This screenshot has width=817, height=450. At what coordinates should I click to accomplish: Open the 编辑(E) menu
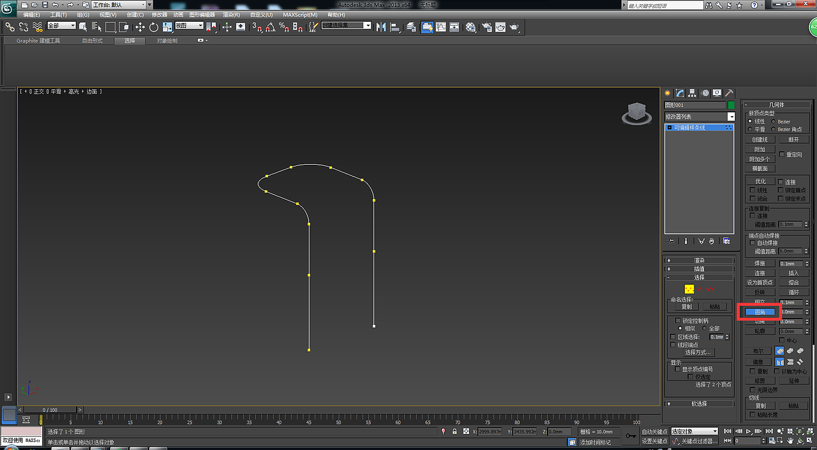[31, 15]
